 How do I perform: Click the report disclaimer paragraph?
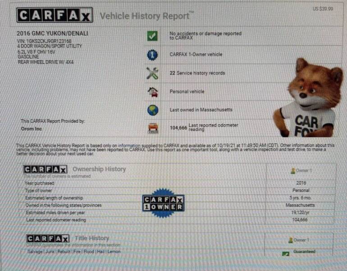click(175, 150)
